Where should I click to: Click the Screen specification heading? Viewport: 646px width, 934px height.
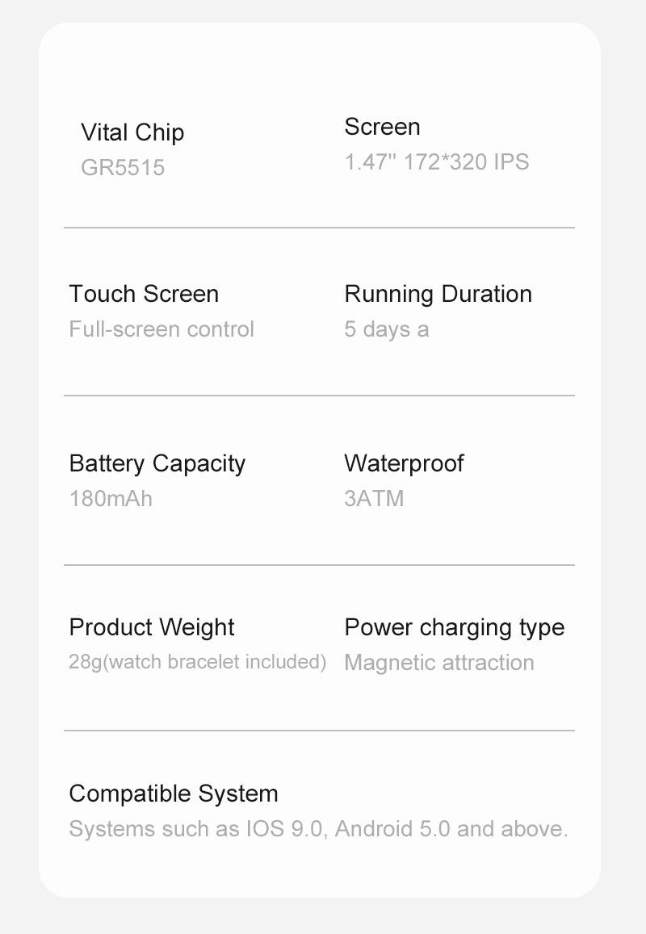(382, 127)
